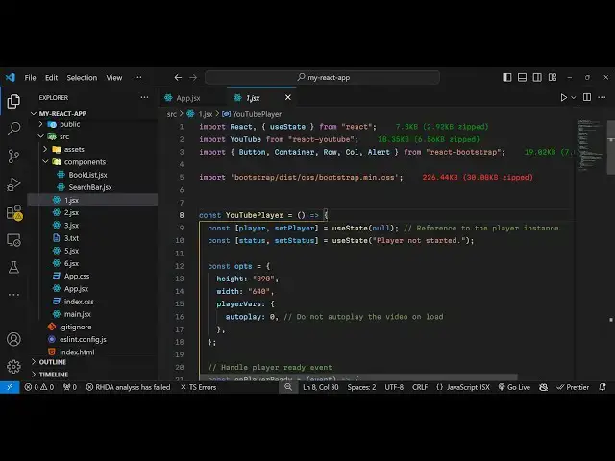
Task: Toggle the bottom Panel visibility
Action: click(x=522, y=77)
